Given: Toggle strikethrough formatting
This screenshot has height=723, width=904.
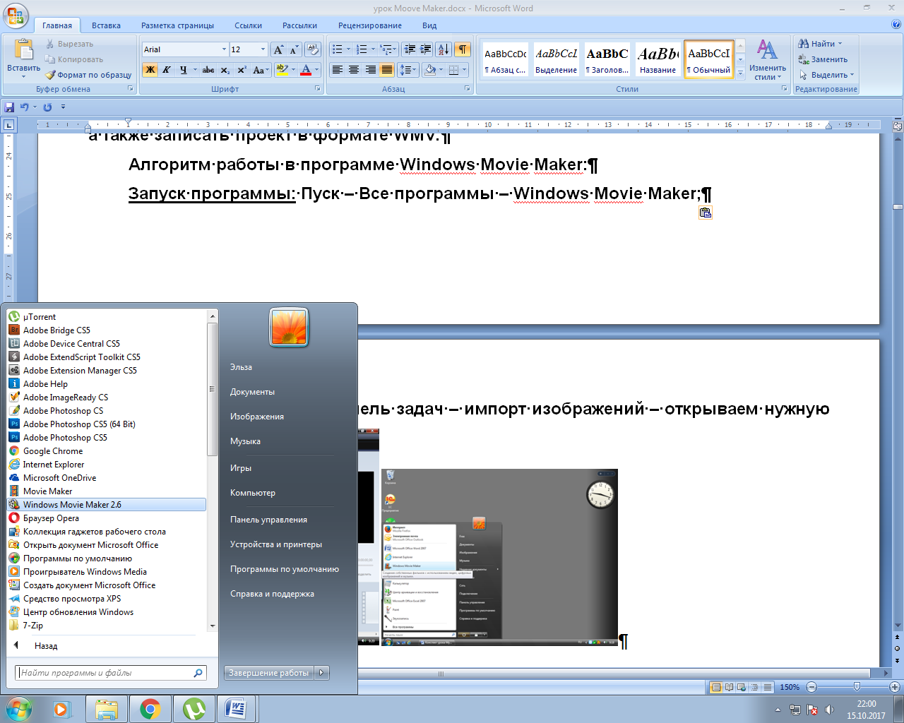Looking at the screenshot, I should click(208, 70).
